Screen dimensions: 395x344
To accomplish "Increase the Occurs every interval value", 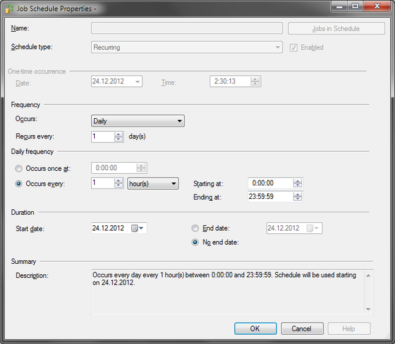I will 119,181.
